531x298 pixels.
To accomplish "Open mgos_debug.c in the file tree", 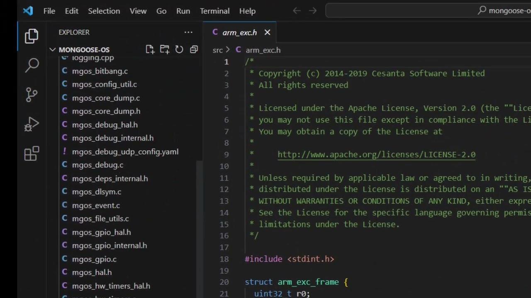I will click(x=97, y=165).
